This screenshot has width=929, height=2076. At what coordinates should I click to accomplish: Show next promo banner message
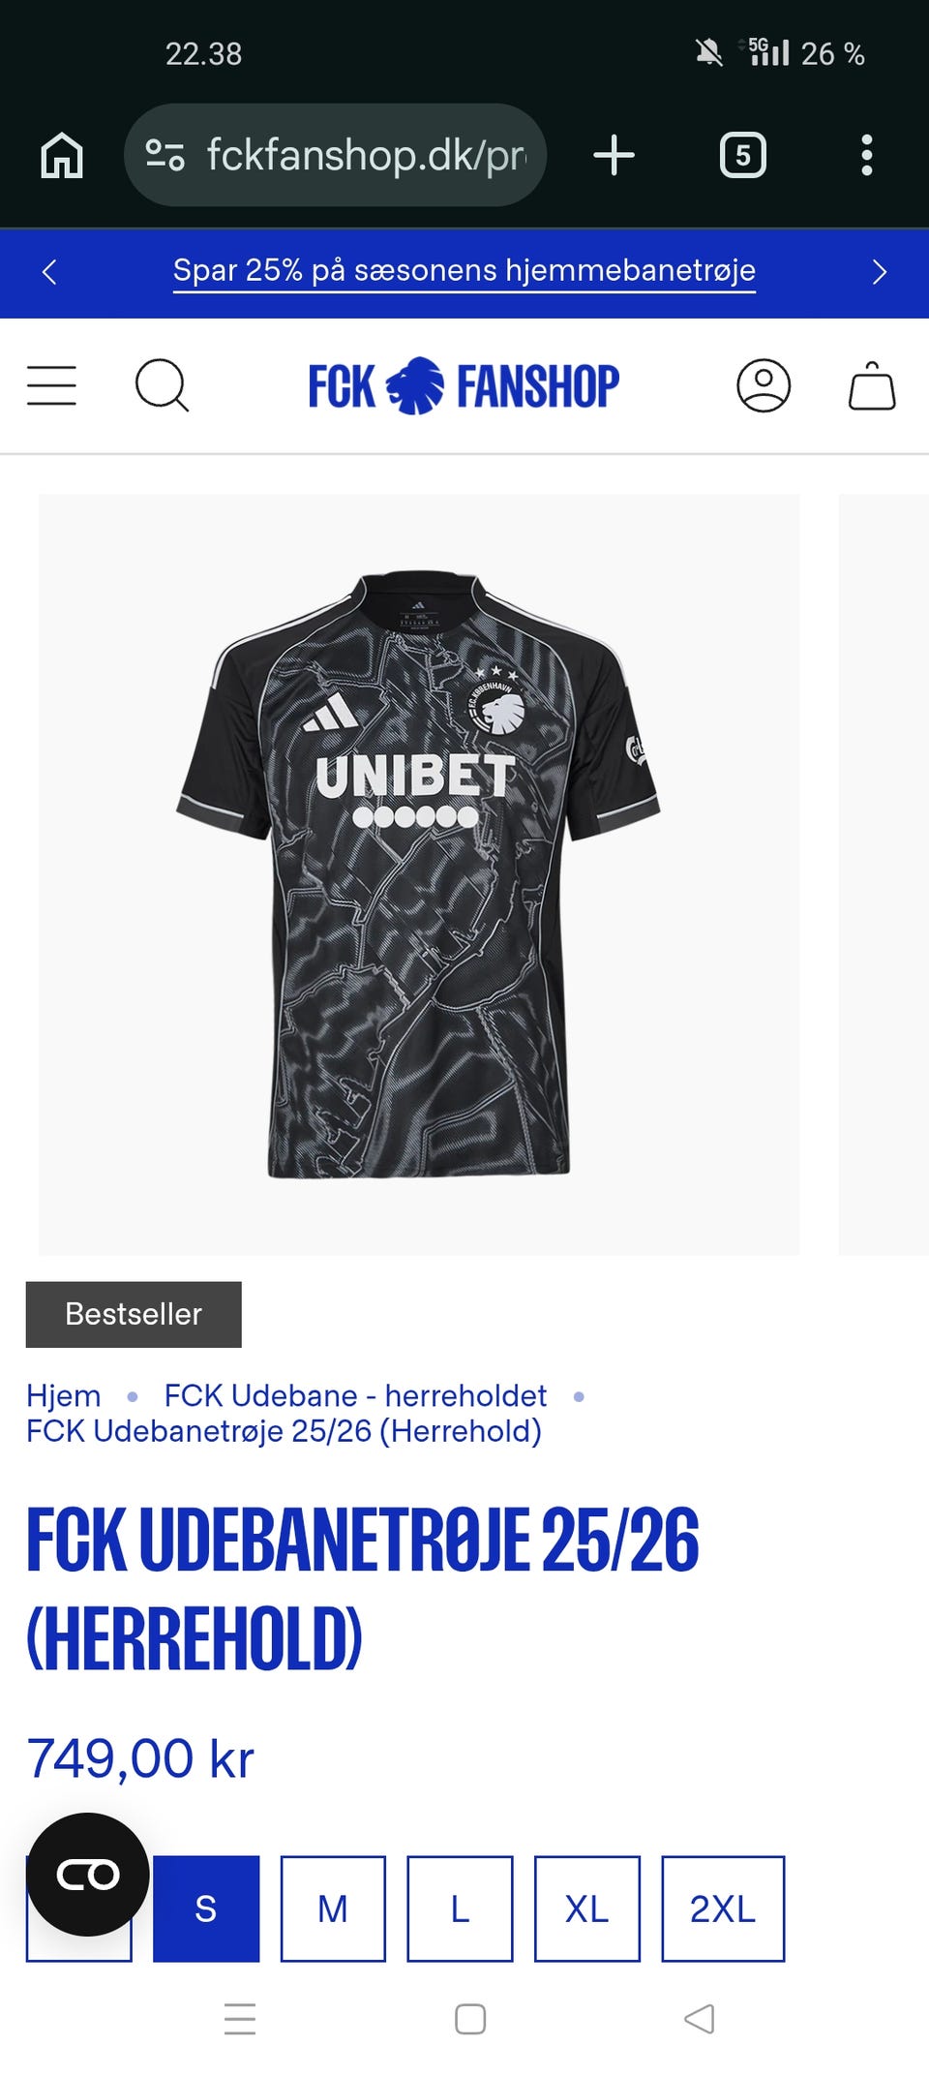tap(879, 272)
